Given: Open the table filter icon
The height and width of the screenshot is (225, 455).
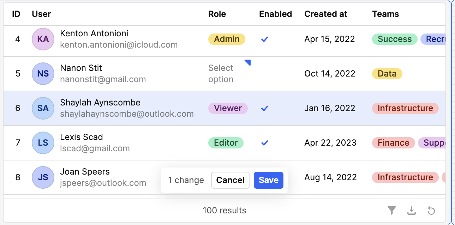Looking at the screenshot, I should pos(391,211).
